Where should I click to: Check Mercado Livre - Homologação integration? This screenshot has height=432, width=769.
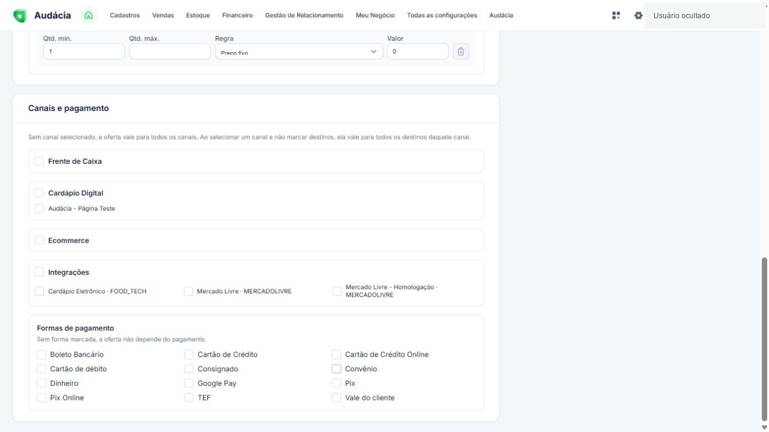coord(337,291)
